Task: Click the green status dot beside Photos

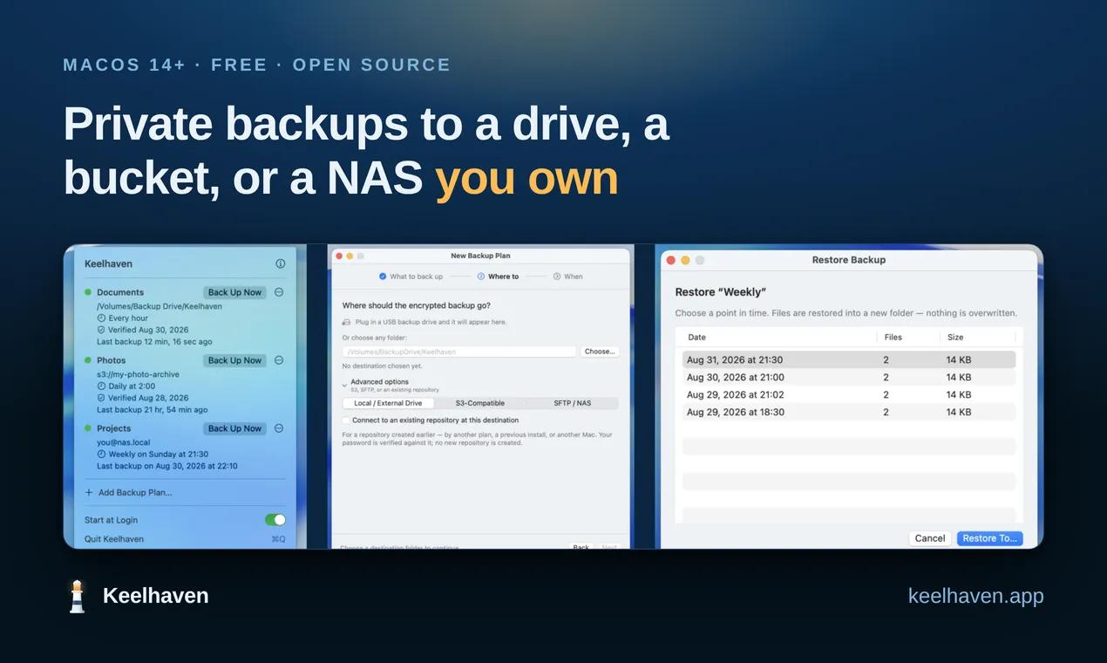Action: 88,360
